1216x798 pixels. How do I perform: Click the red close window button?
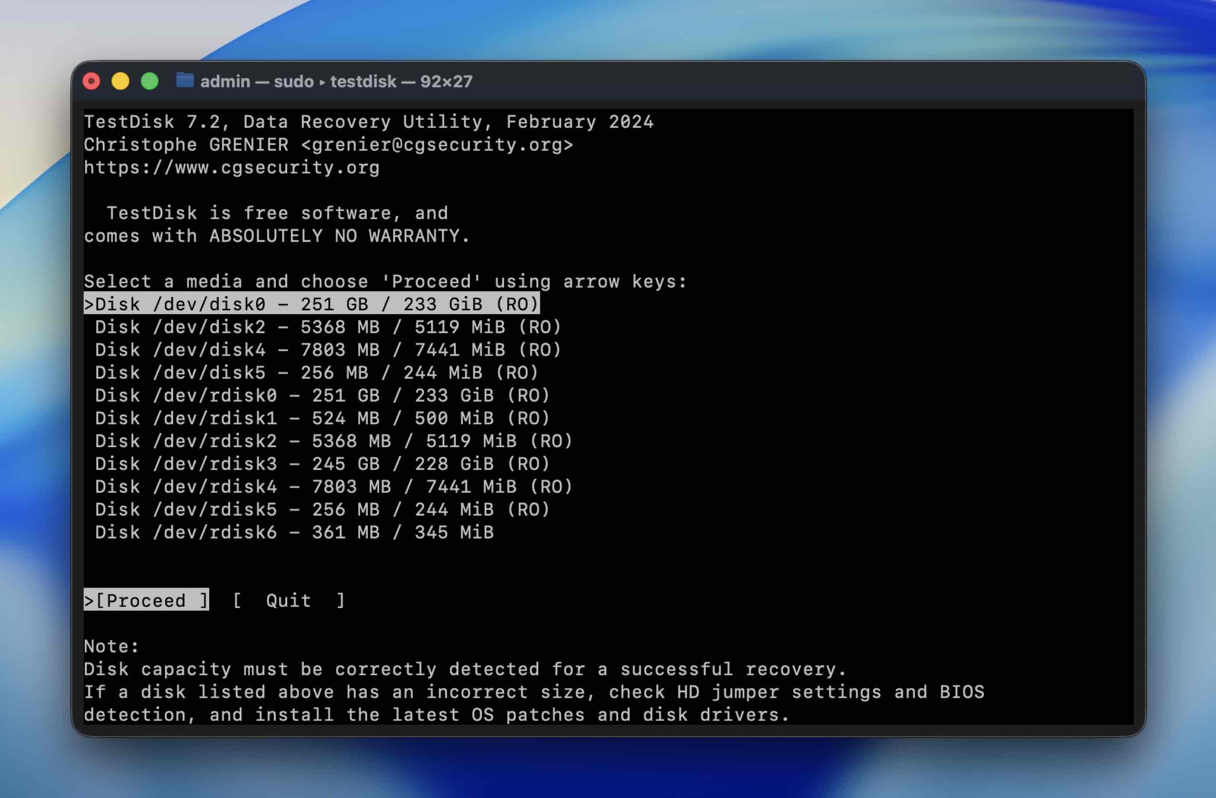coord(92,81)
